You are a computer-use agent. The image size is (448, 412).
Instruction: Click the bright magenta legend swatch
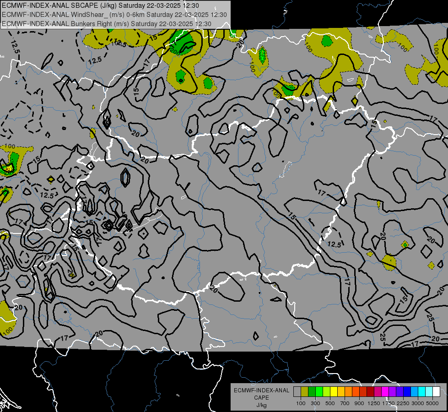click(x=385, y=391)
